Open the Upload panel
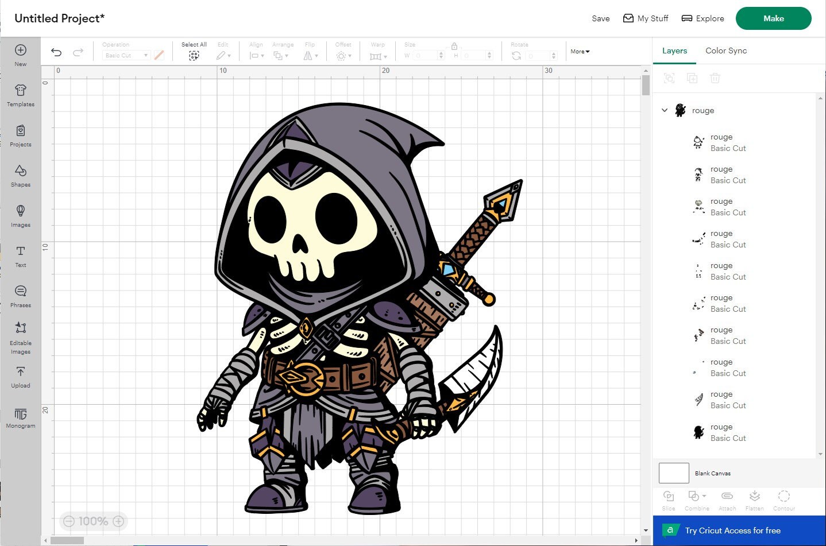The width and height of the screenshot is (826, 546). [x=21, y=377]
